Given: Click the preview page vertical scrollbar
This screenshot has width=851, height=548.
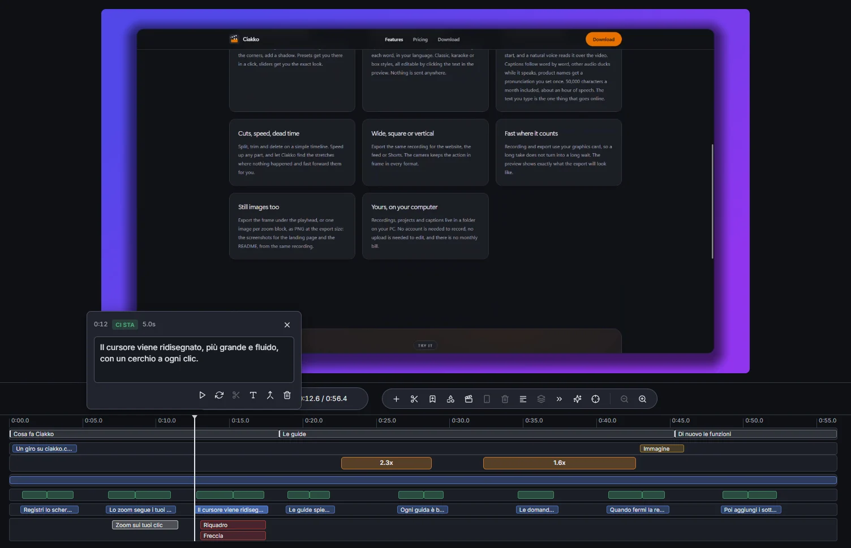Looking at the screenshot, I should click(x=712, y=201).
